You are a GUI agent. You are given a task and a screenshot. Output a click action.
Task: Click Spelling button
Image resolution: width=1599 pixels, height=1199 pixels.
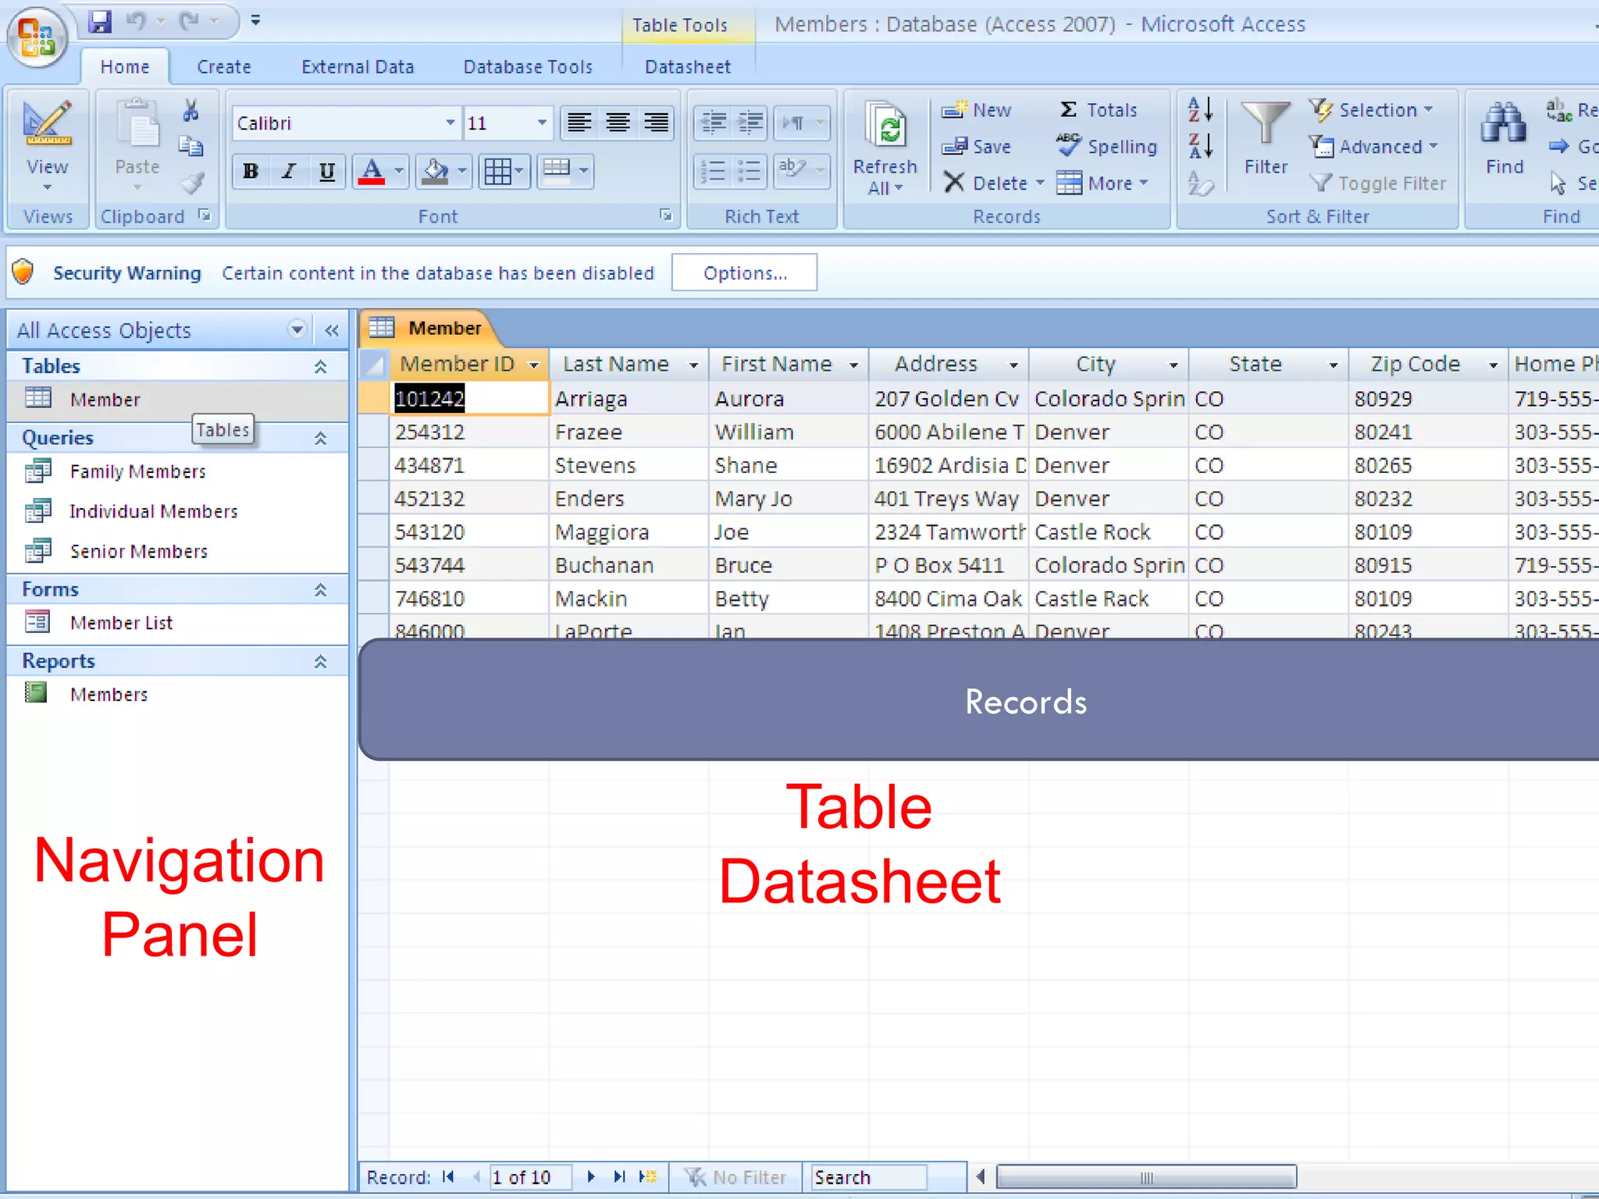pos(1107,147)
